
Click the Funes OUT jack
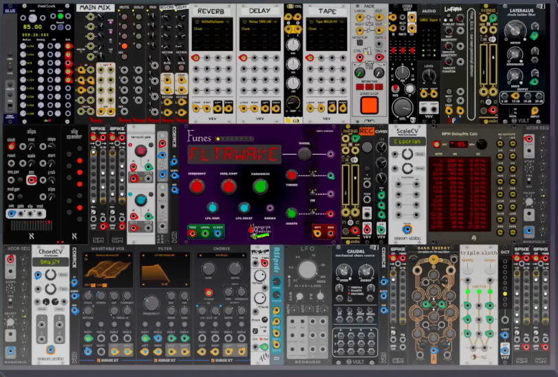317,234
